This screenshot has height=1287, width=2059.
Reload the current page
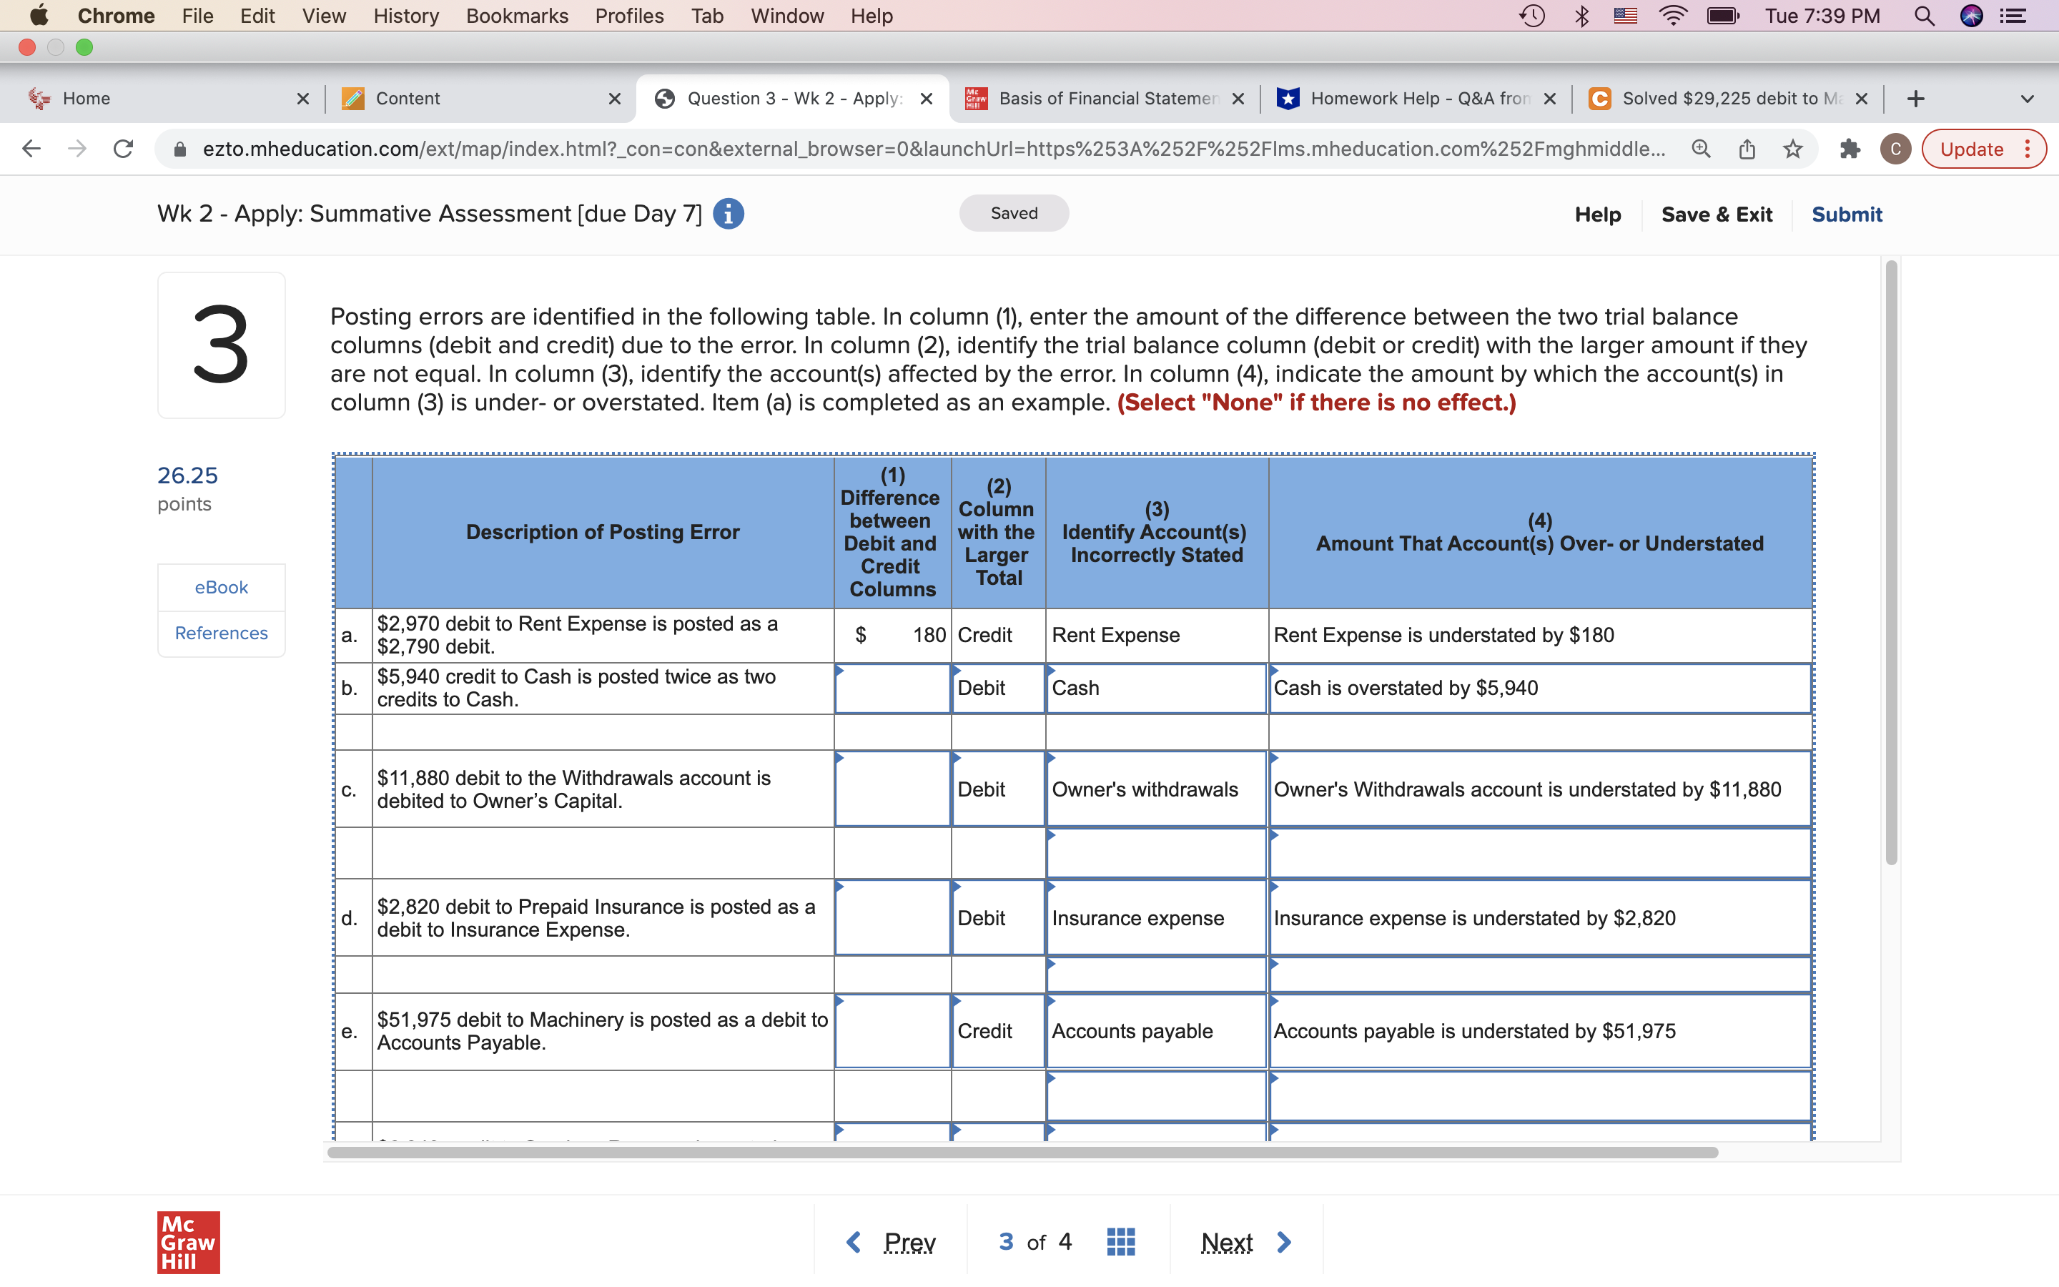tap(124, 148)
